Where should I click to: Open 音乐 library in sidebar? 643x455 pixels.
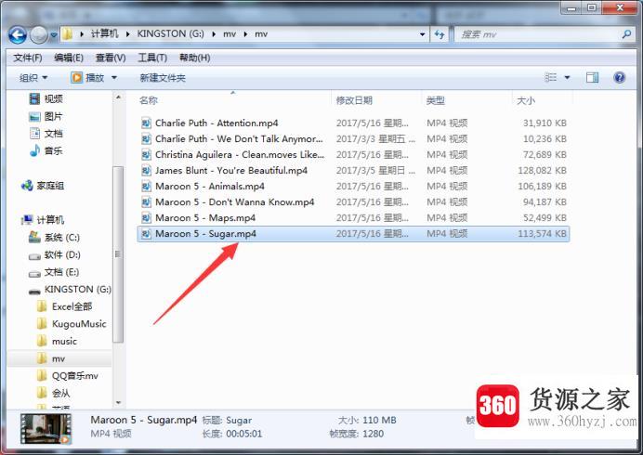(46, 150)
